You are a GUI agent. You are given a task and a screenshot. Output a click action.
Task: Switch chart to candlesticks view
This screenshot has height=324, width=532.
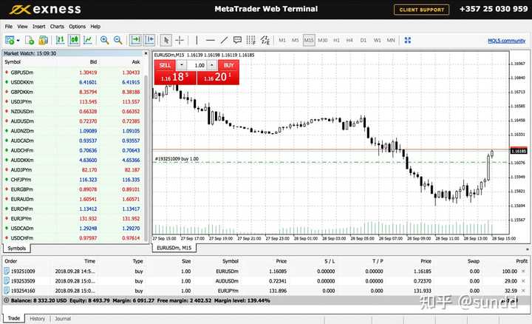(73, 40)
